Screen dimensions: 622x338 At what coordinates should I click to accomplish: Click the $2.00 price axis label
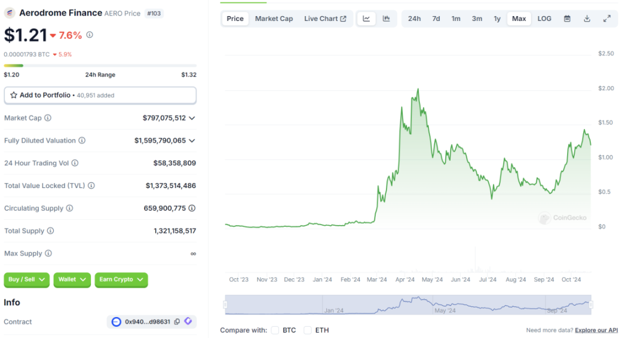point(606,88)
